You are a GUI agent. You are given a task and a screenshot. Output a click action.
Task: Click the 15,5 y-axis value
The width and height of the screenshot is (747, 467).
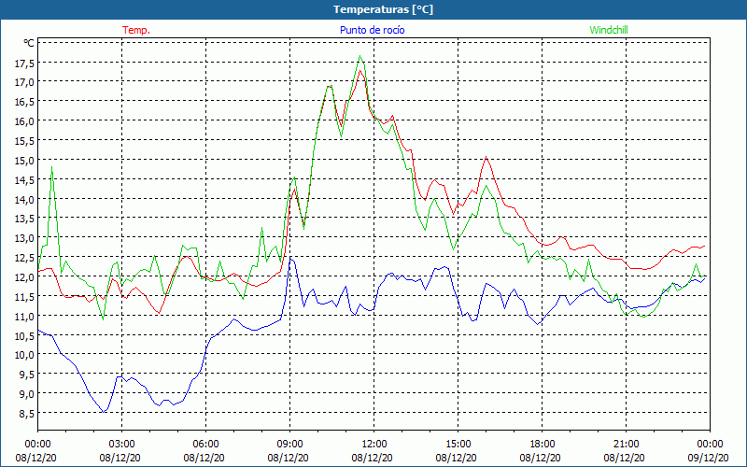click(x=25, y=141)
